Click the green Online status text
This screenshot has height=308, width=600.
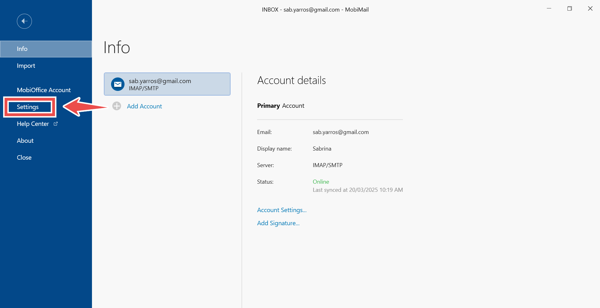click(321, 182)
